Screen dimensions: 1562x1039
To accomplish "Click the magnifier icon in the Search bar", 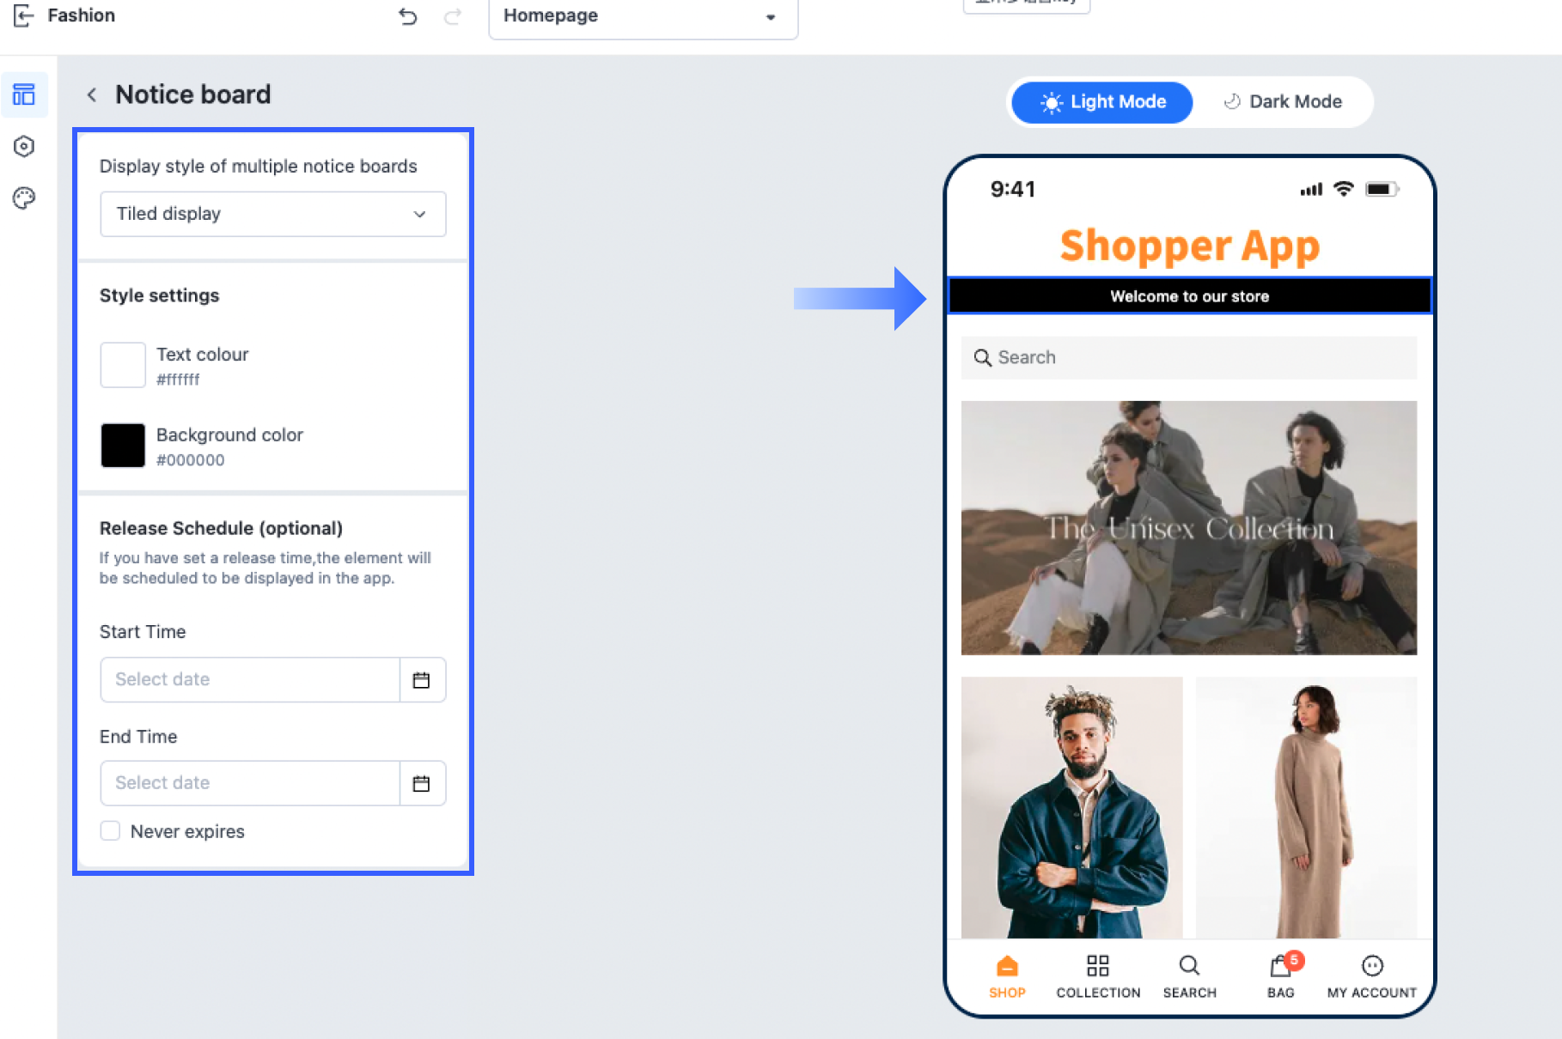I will [x=982, y=357].
